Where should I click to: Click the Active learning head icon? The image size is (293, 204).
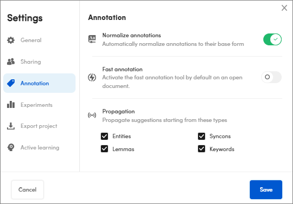[x=11, y=147]
